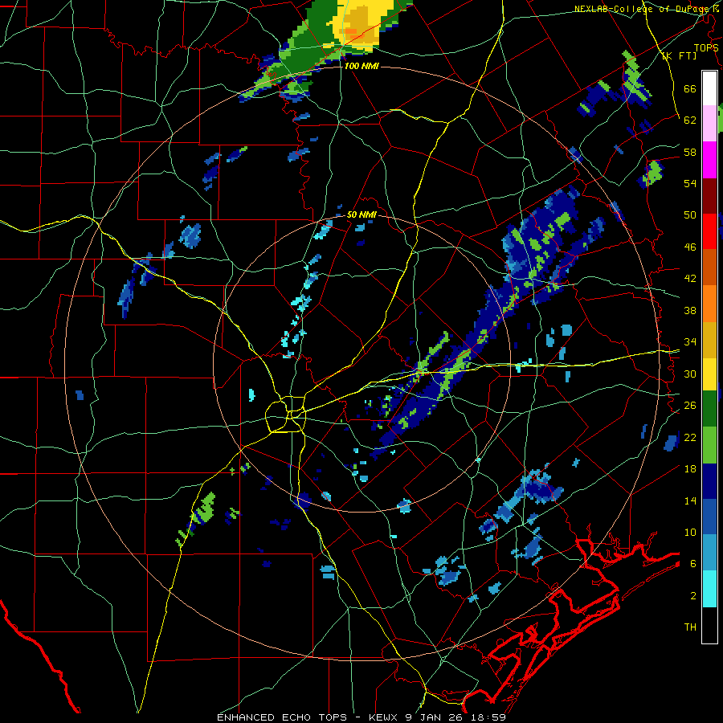Click the '6' legend value
Screen dimensions: 723x723
tap(692, 563)
